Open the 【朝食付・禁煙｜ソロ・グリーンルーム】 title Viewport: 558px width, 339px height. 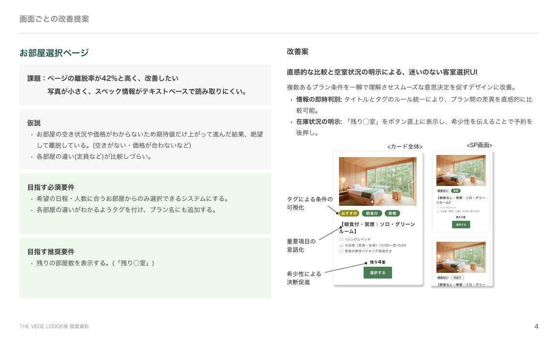377,228
